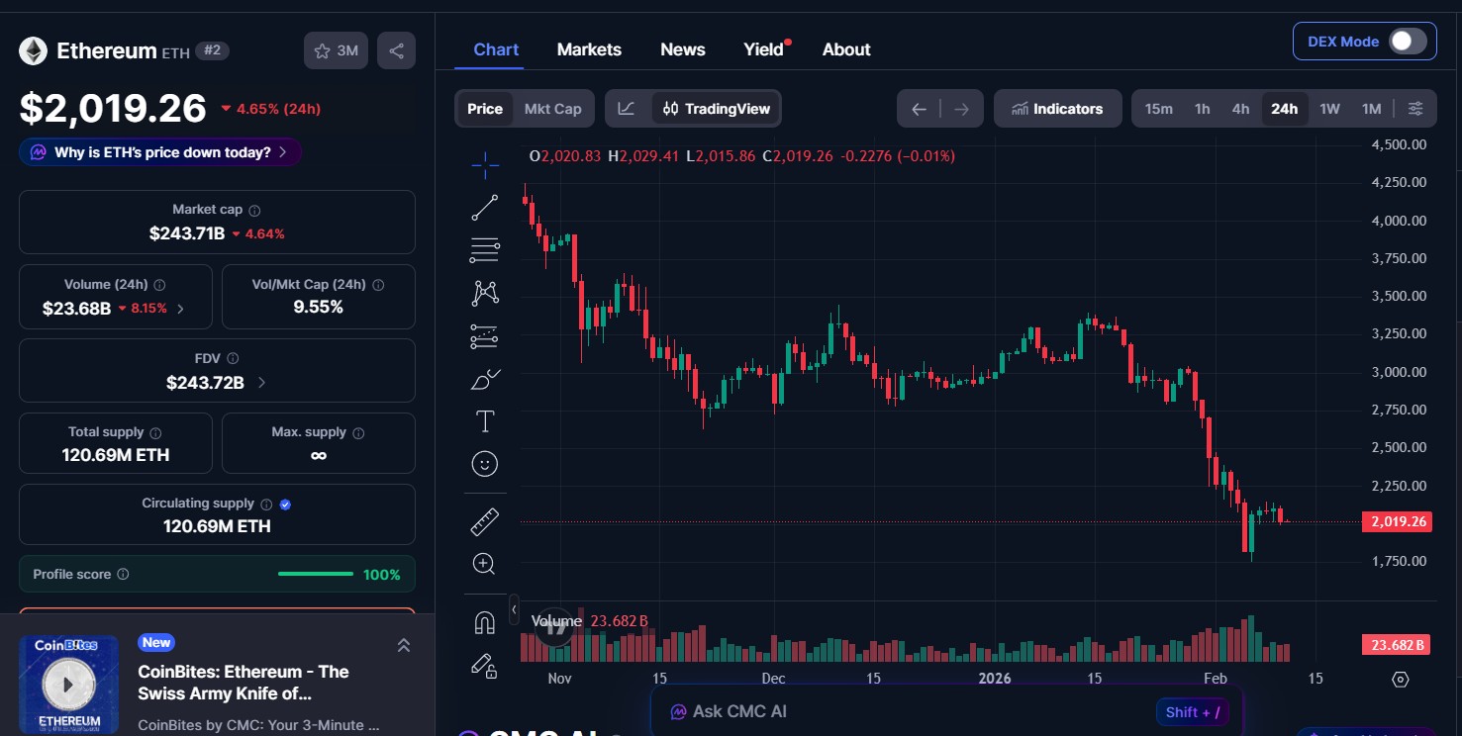This screenshot has width=1462, height=736.
Task: Collapse the CoinBites panel
Action: [x=404, y=644]
